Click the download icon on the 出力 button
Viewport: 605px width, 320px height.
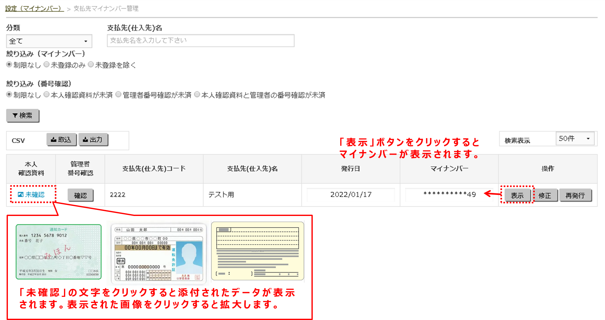(85, 139)
